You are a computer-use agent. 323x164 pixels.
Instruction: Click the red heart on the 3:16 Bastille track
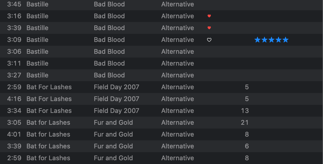209,16
